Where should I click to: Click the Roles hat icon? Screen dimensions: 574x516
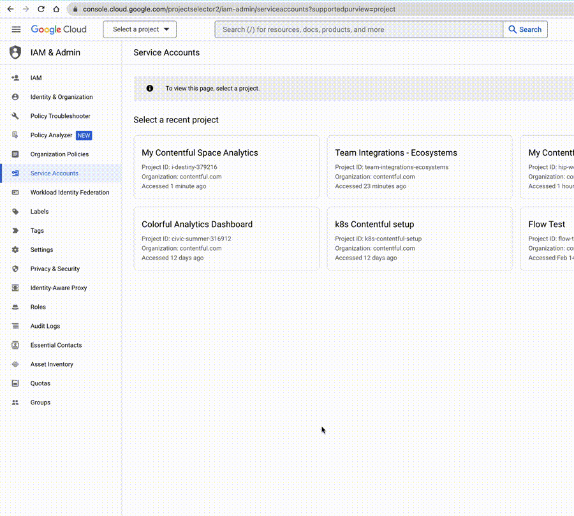15,307
